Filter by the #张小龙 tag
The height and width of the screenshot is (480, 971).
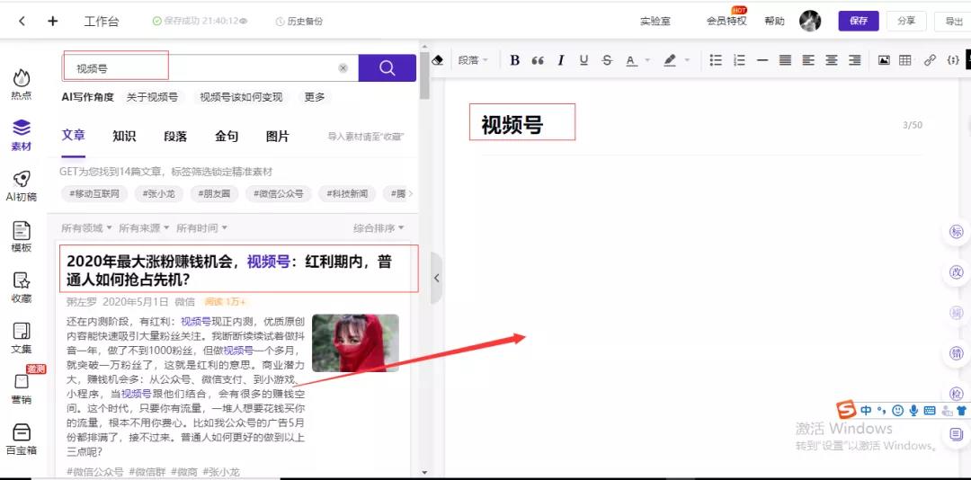point(158,194)
